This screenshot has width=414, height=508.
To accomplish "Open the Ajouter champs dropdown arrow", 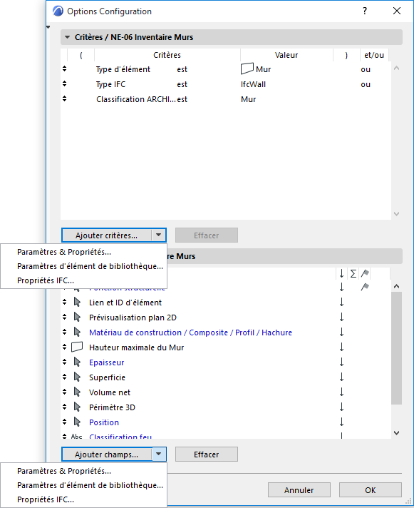I will [x=158, y=454].
